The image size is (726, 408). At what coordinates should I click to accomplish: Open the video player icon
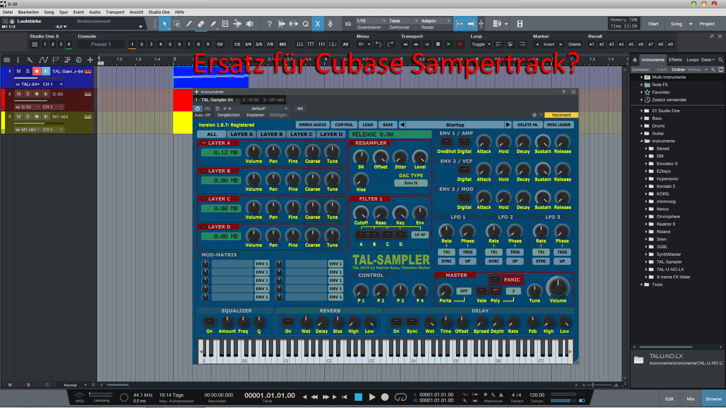(520, 24)
